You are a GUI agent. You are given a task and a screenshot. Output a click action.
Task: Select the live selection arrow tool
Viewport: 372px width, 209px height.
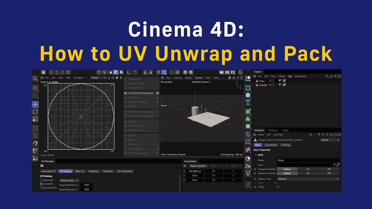point(35,88)
